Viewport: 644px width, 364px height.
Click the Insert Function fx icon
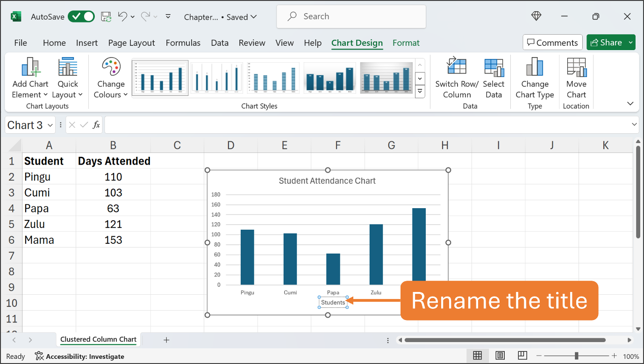tap(96, 125)
